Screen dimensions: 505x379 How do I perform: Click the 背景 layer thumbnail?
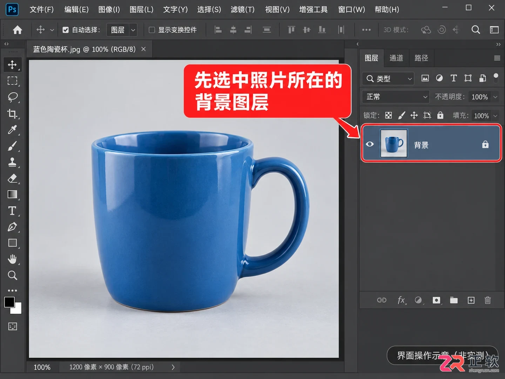point(394,144)
